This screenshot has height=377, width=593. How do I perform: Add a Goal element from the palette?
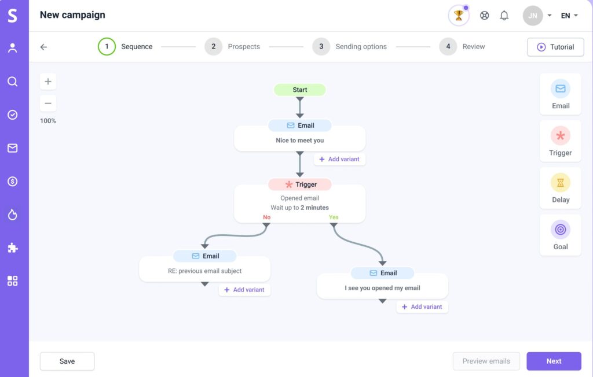point(560,235)
